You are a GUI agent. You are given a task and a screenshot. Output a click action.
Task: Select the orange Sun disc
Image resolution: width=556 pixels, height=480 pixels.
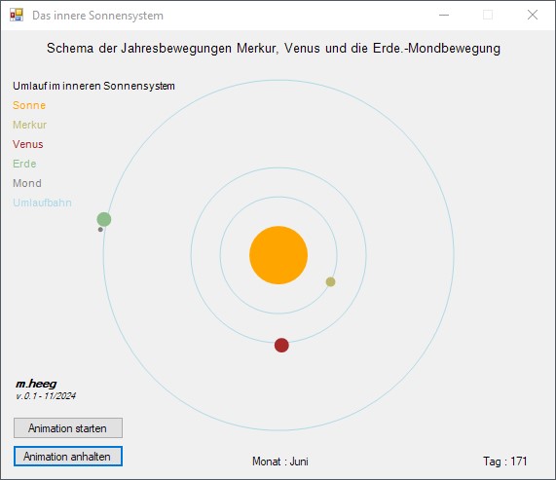(278, 255)
